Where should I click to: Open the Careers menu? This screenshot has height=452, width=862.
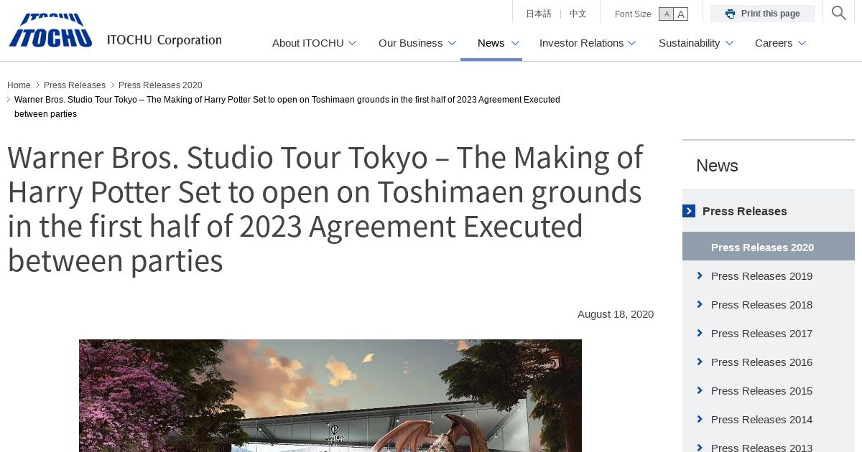tap(780, 43)
